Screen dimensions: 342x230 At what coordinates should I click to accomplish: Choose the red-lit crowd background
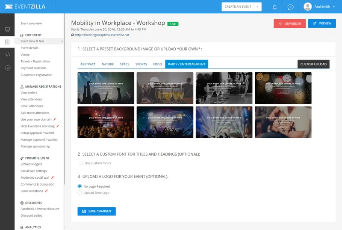pyautogui.click(x=106, y=122)
